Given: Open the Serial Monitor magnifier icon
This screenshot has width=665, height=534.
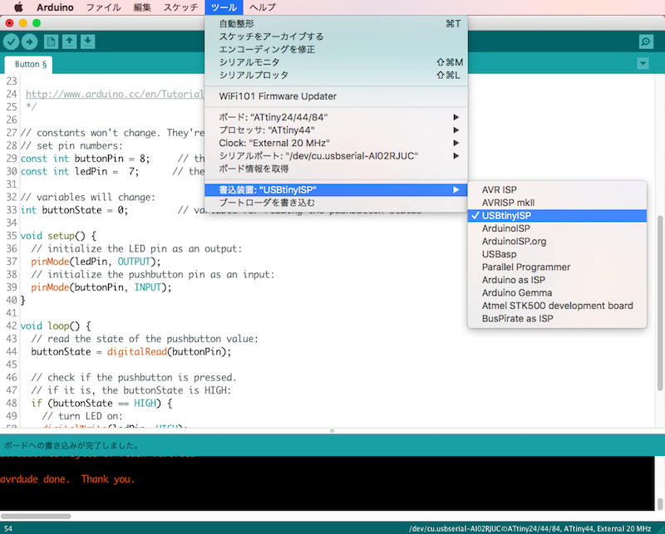Looking at the screenshot, I should (x=646, y=42).
